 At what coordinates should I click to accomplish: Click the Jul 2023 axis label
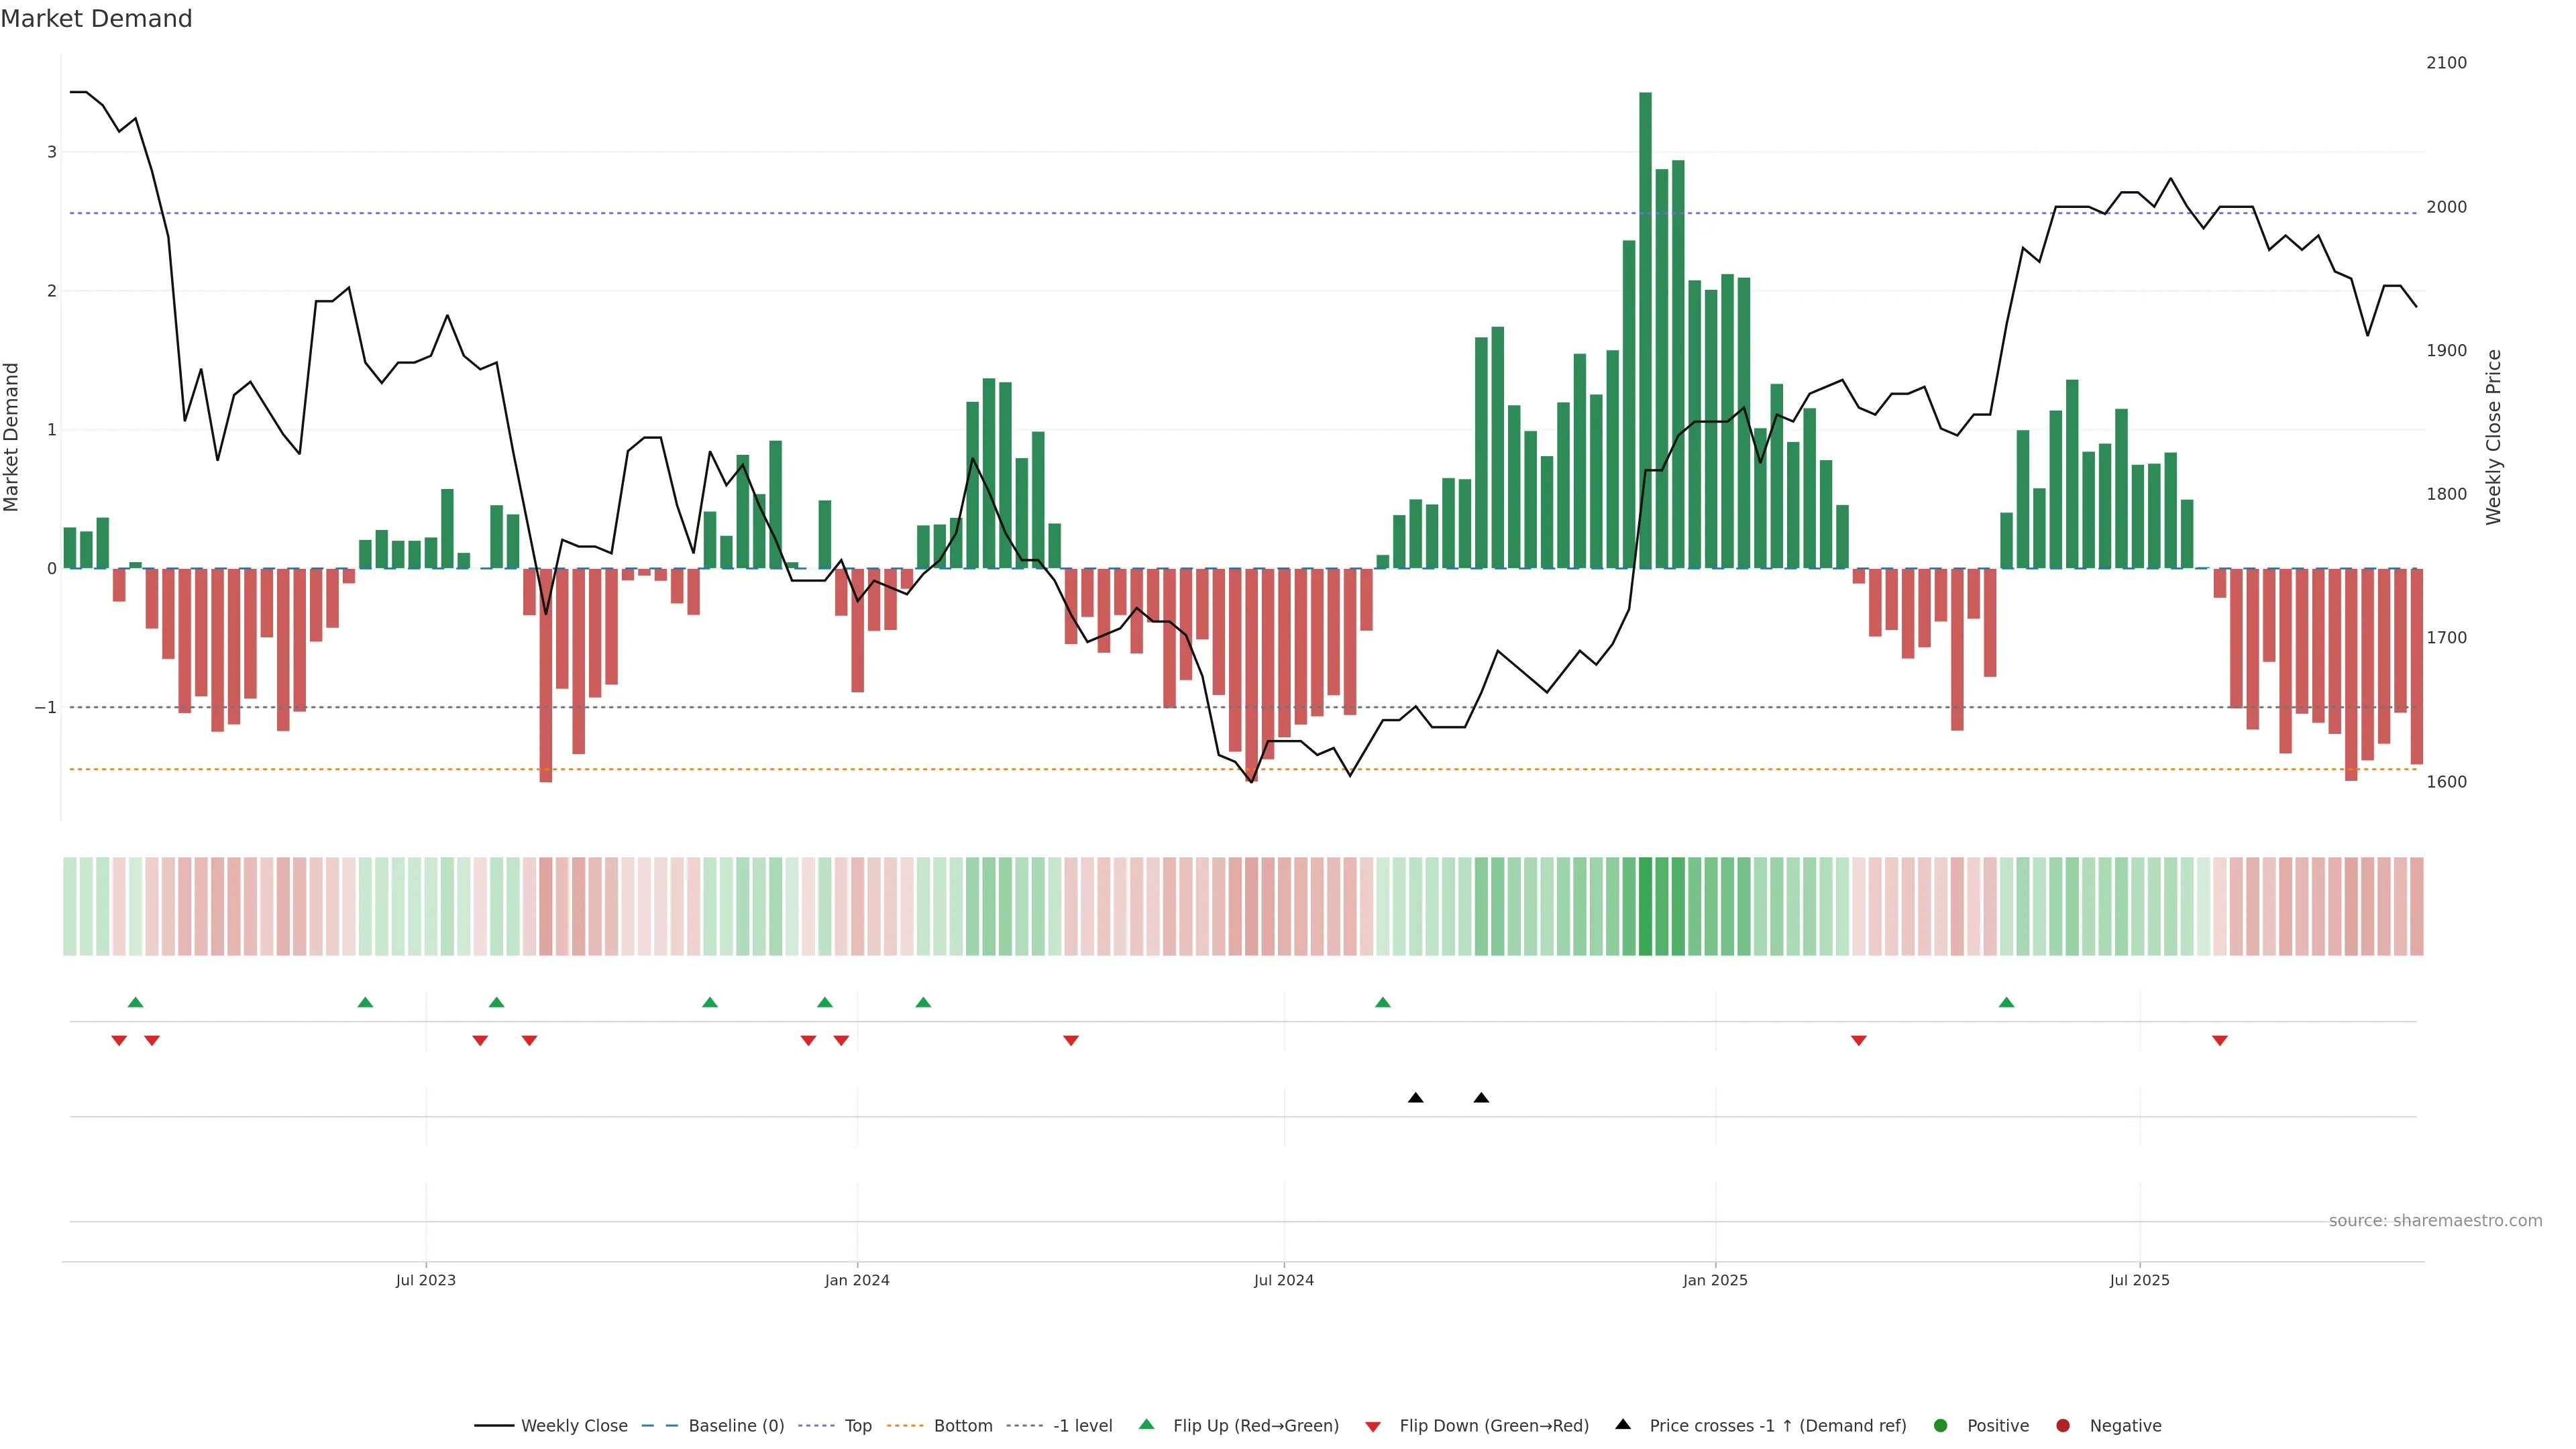[x=425, y=1280]
